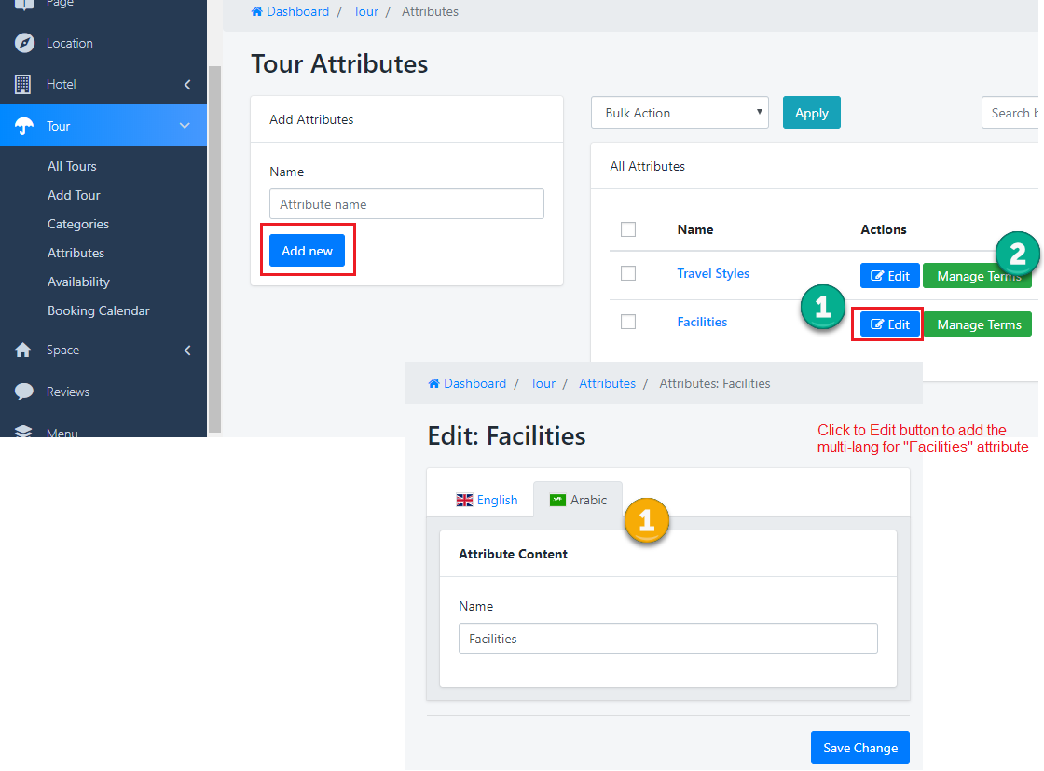The height and width of the screenshot is (771, 1044).
Task: Open the Booking Calendar menu item
Action: [99, 310]
